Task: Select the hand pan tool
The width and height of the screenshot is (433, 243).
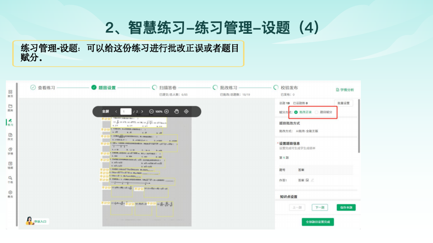Action: [x=176, y=111]
